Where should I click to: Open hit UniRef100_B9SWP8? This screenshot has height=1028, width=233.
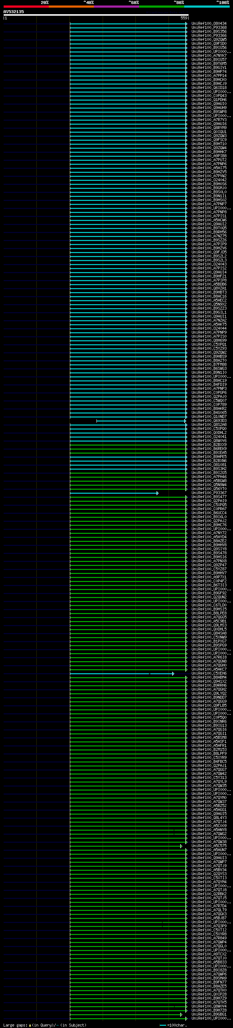point(209,112)
